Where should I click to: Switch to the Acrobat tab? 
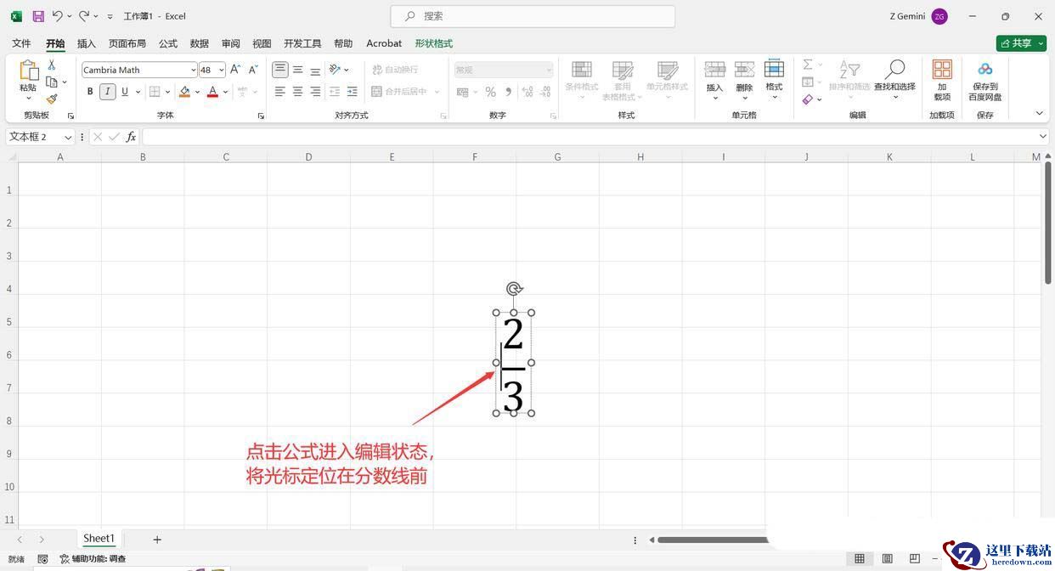(384, 43)
